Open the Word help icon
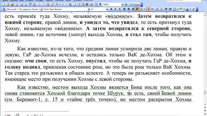 pos(126,5)
